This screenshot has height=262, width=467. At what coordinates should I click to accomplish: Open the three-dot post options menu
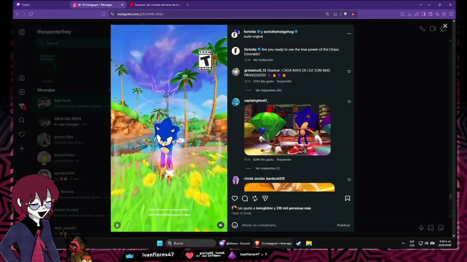349,33
